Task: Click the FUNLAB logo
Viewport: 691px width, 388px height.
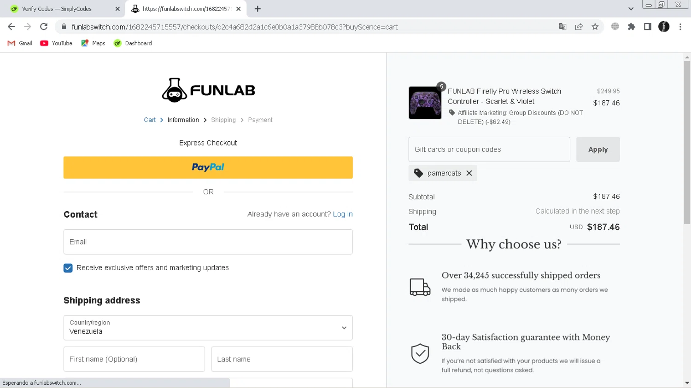Action: tap(208, 90)
